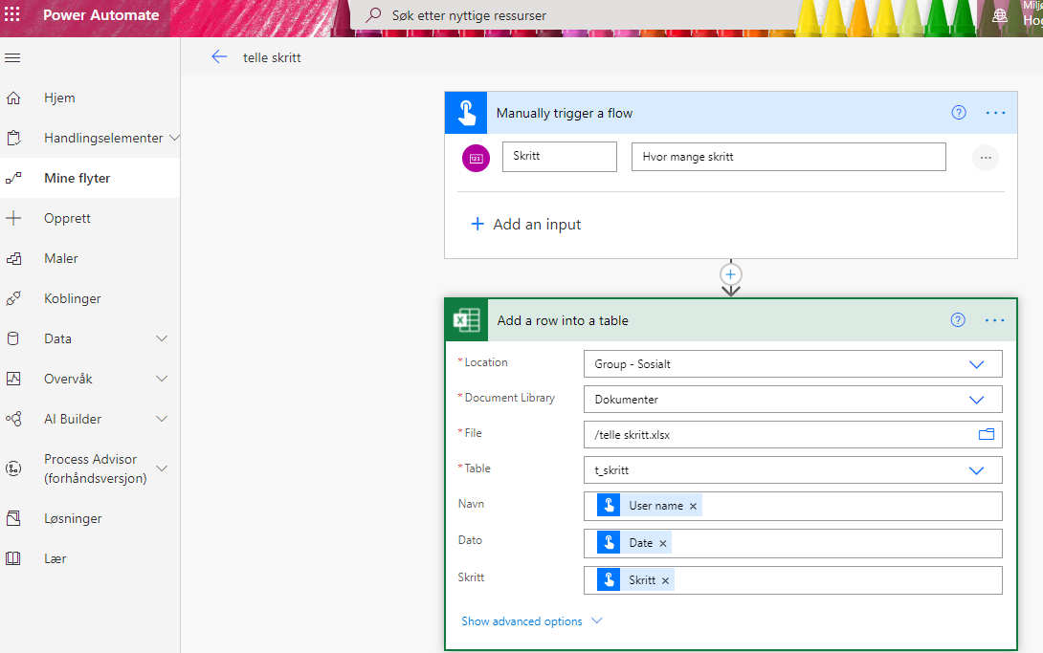Expand the Process Advisor chevron
1043x653 pixels.
point(162,468)
